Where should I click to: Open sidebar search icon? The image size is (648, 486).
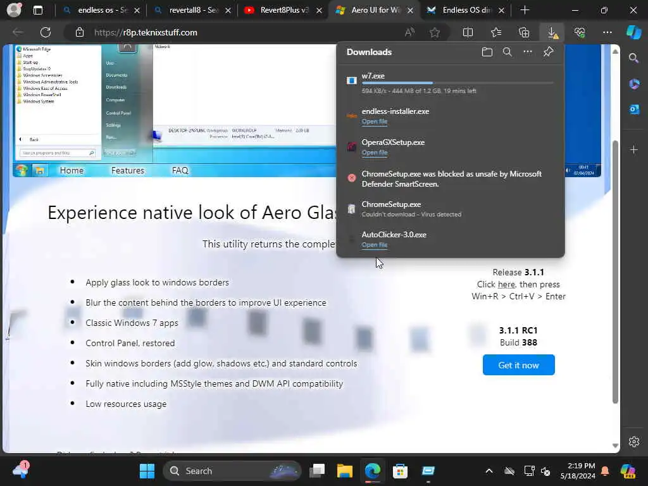[634, 58]
